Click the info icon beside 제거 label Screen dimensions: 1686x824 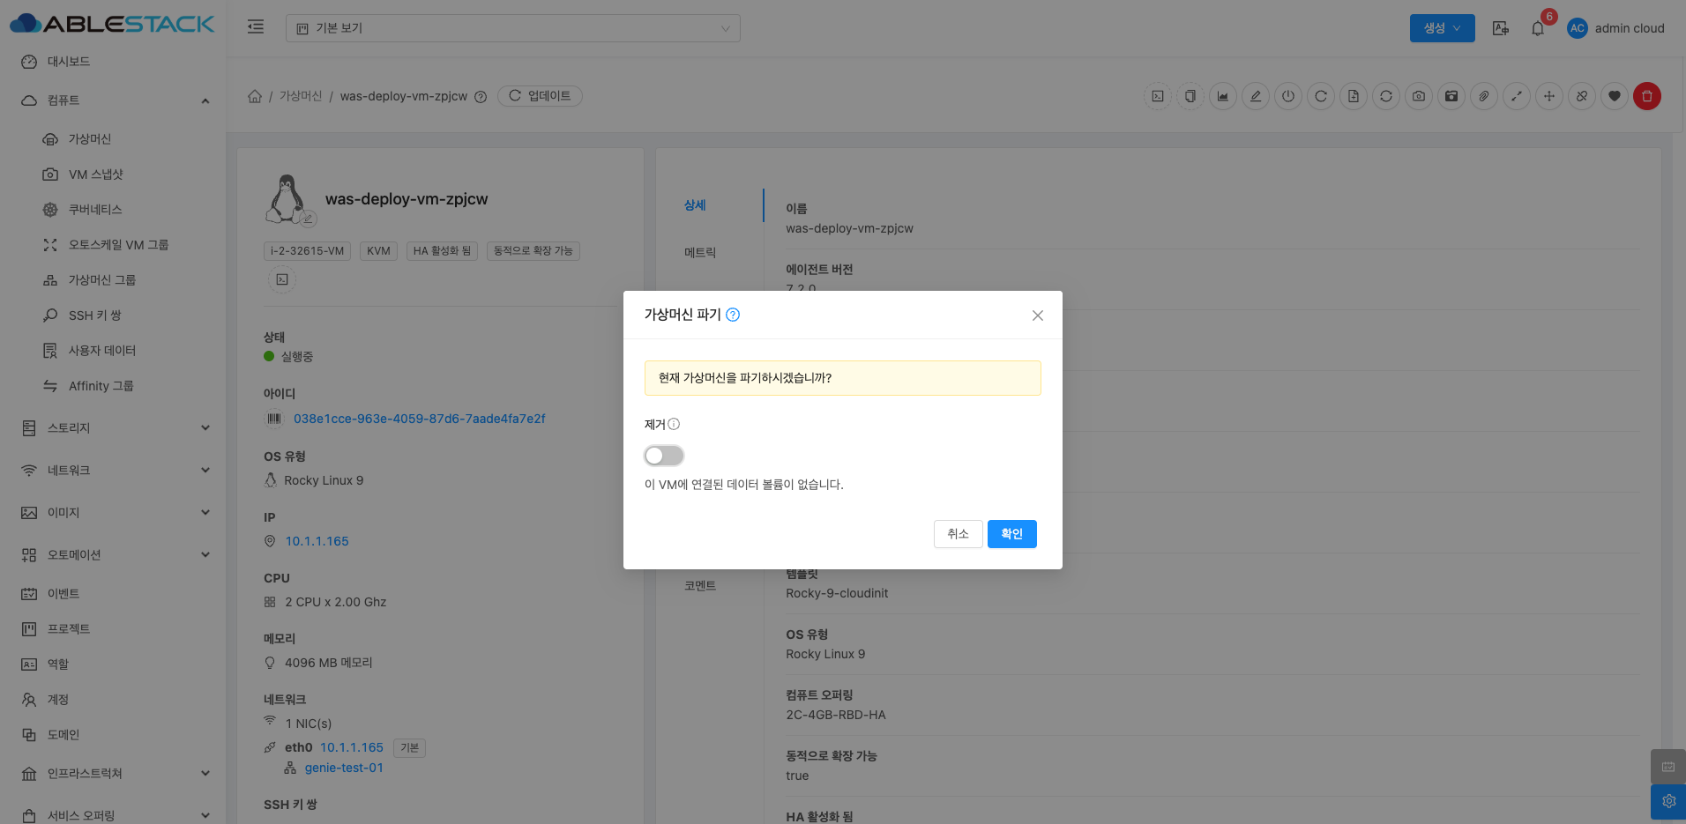coord(674,424)
